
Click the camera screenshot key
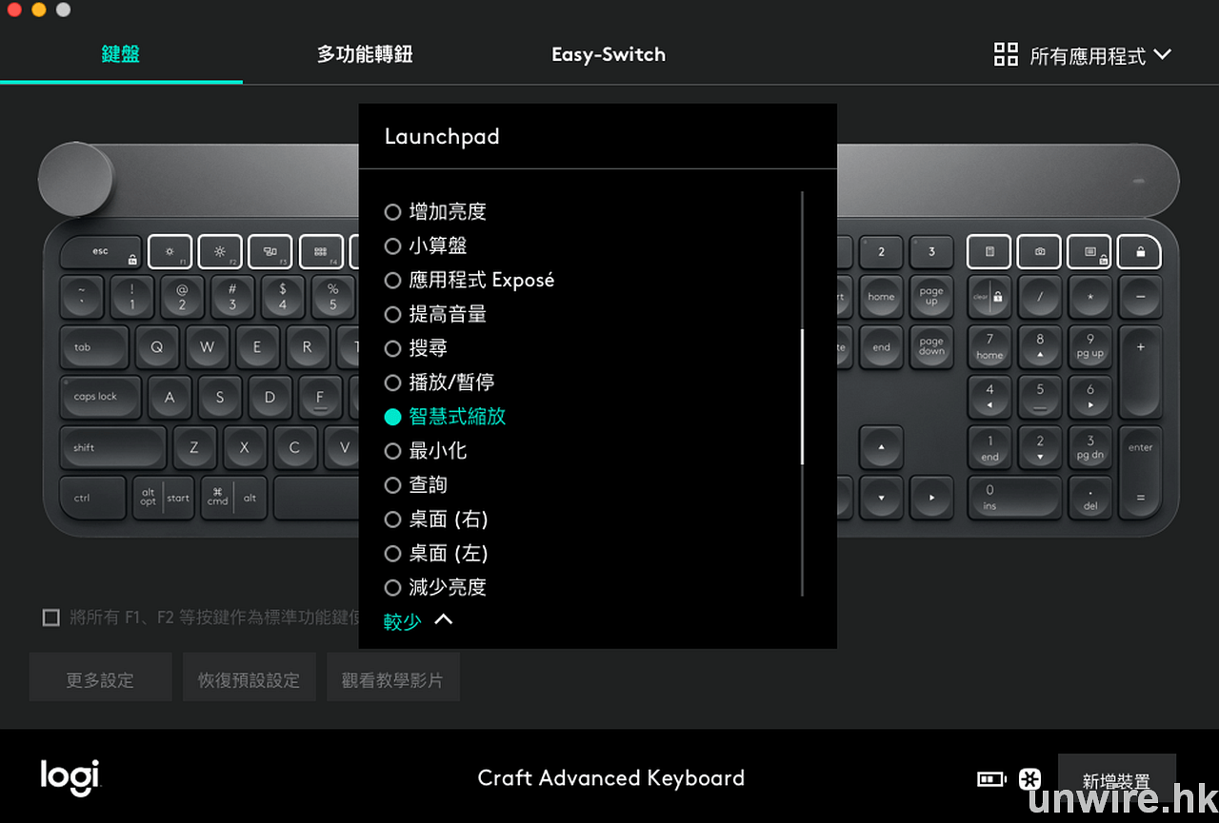tap(1039, 252)
